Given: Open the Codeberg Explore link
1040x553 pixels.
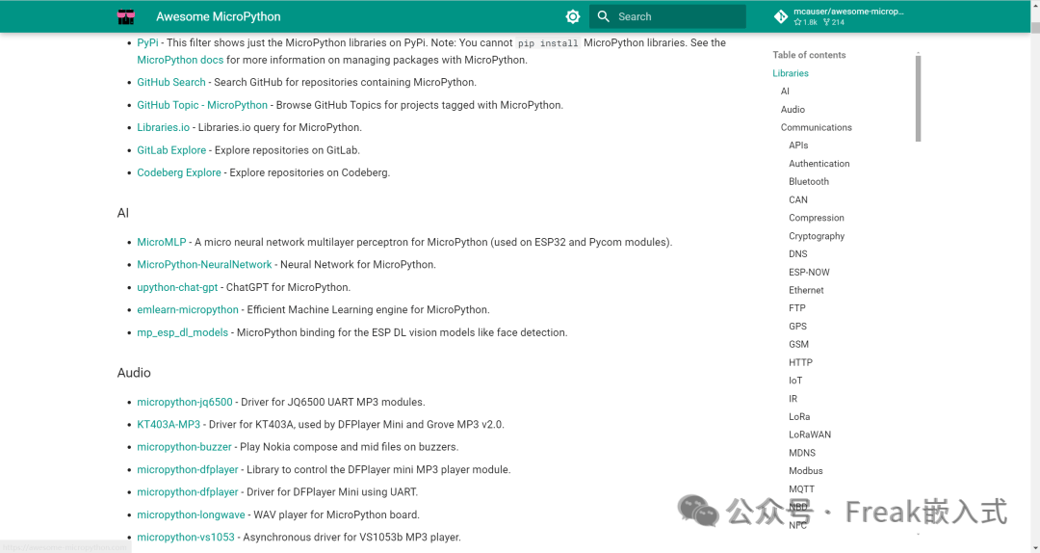Looking at the screenshot, I should click(179, 172).
